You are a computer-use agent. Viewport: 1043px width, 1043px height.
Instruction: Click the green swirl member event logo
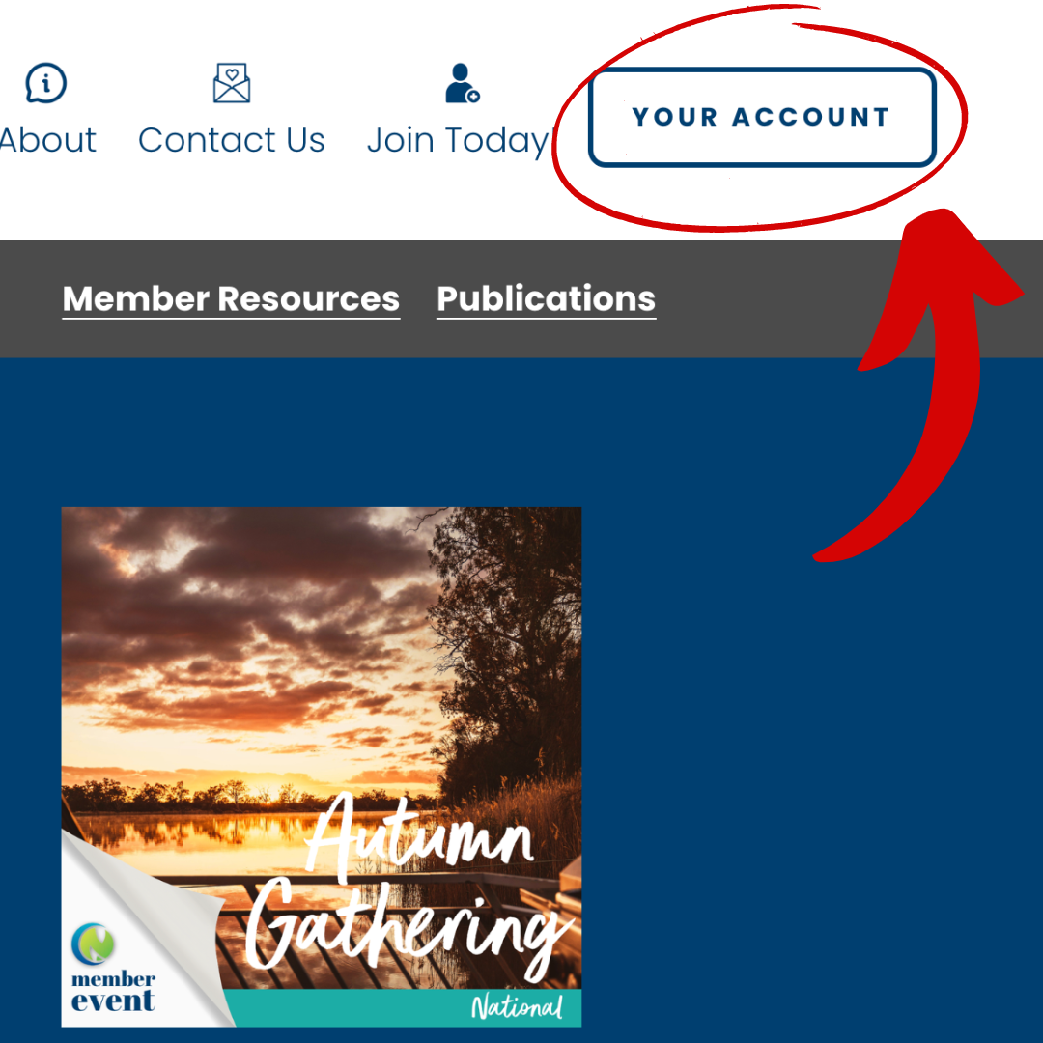point(93,944)
